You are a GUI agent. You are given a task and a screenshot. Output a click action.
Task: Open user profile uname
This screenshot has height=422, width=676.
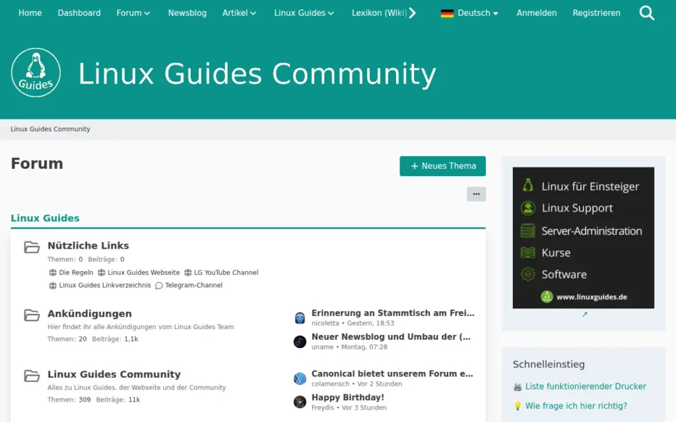[x=322, y=347]
